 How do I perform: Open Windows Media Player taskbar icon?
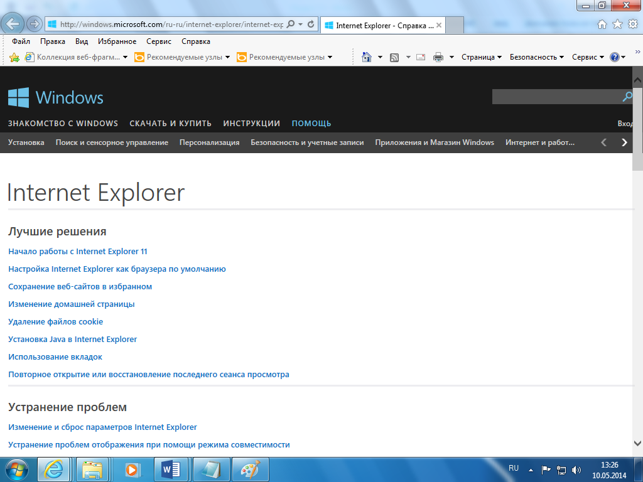pyautogui.click(x=132, y=469)
